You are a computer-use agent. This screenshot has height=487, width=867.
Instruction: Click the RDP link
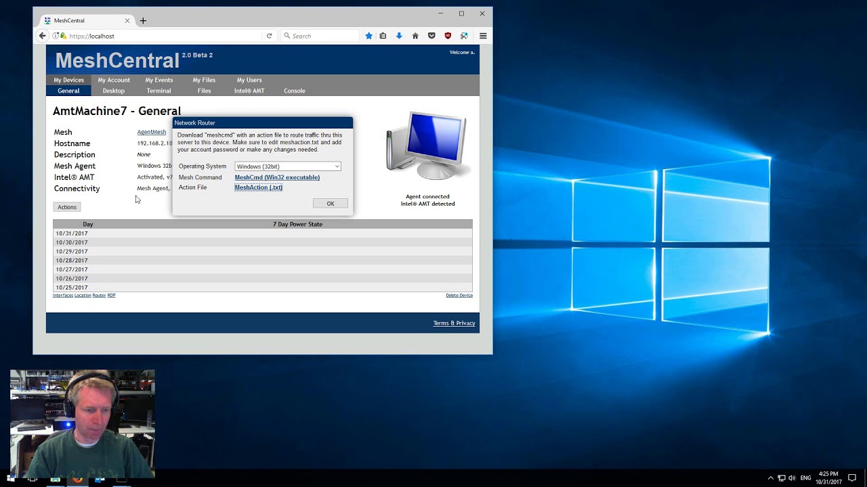coord(111,296)
